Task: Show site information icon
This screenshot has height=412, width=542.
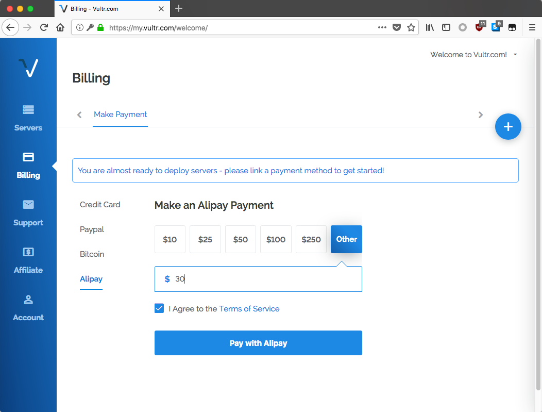Action: [79, 27]
